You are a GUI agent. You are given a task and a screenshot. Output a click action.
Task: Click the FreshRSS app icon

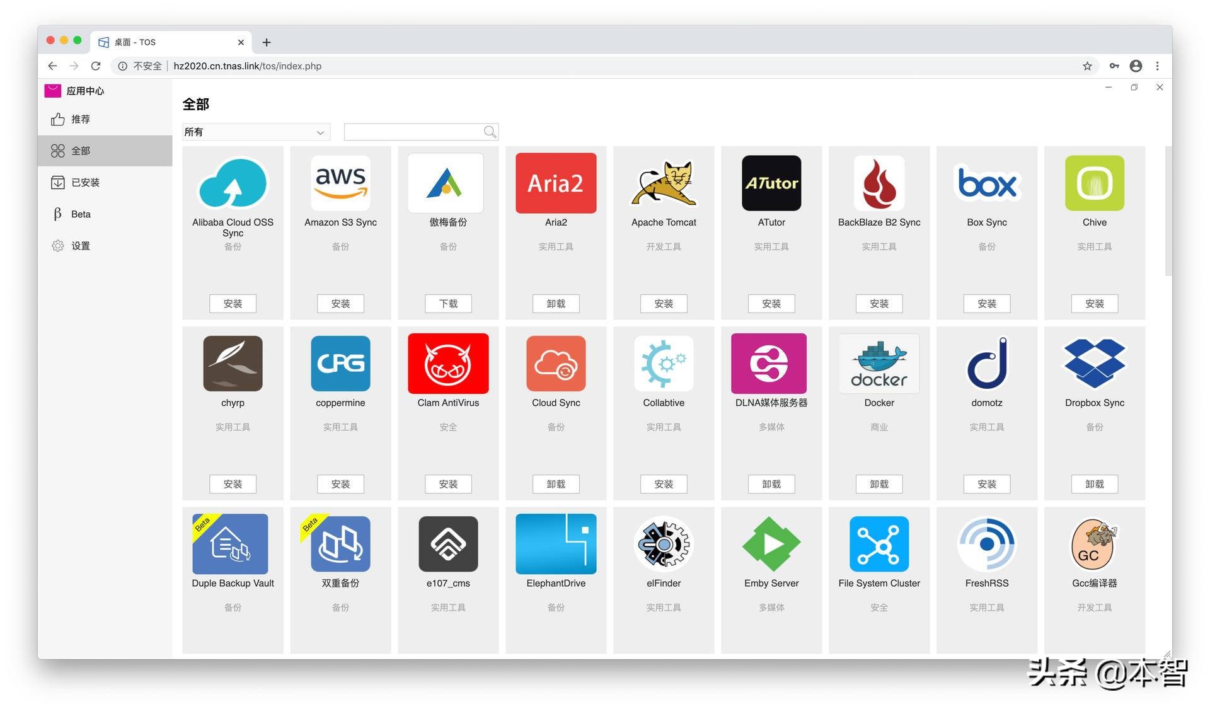pyautogui.click(x=986, y=543)
